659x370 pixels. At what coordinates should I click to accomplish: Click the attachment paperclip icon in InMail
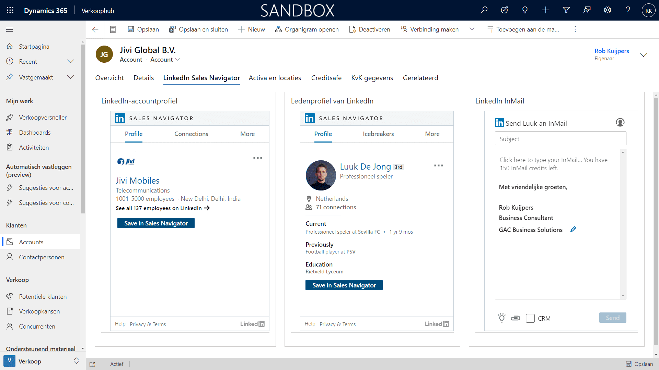coord(516,318)
